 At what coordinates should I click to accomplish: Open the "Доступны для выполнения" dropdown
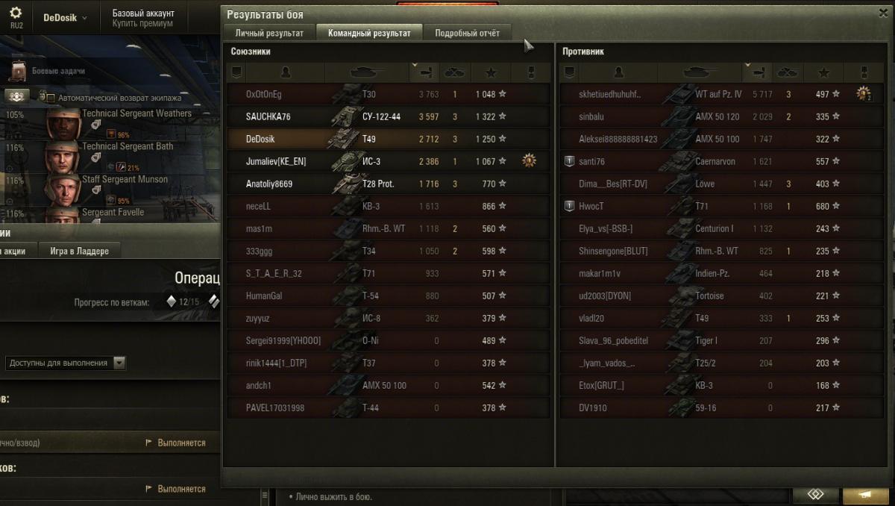click(66, 363)
